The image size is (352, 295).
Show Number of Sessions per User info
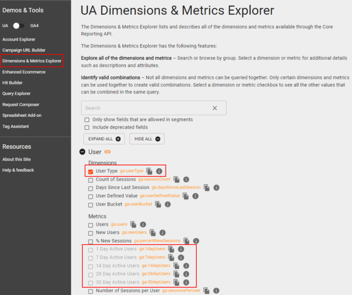tap(216, 291)
